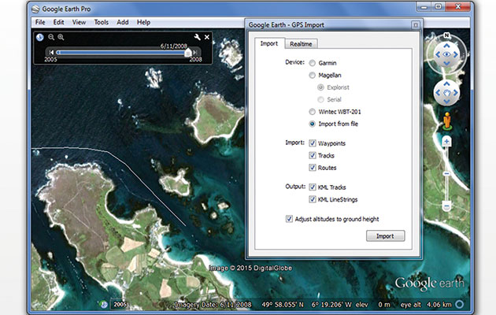
Task: Select the Import tab
Action: [x=269, y=43]
